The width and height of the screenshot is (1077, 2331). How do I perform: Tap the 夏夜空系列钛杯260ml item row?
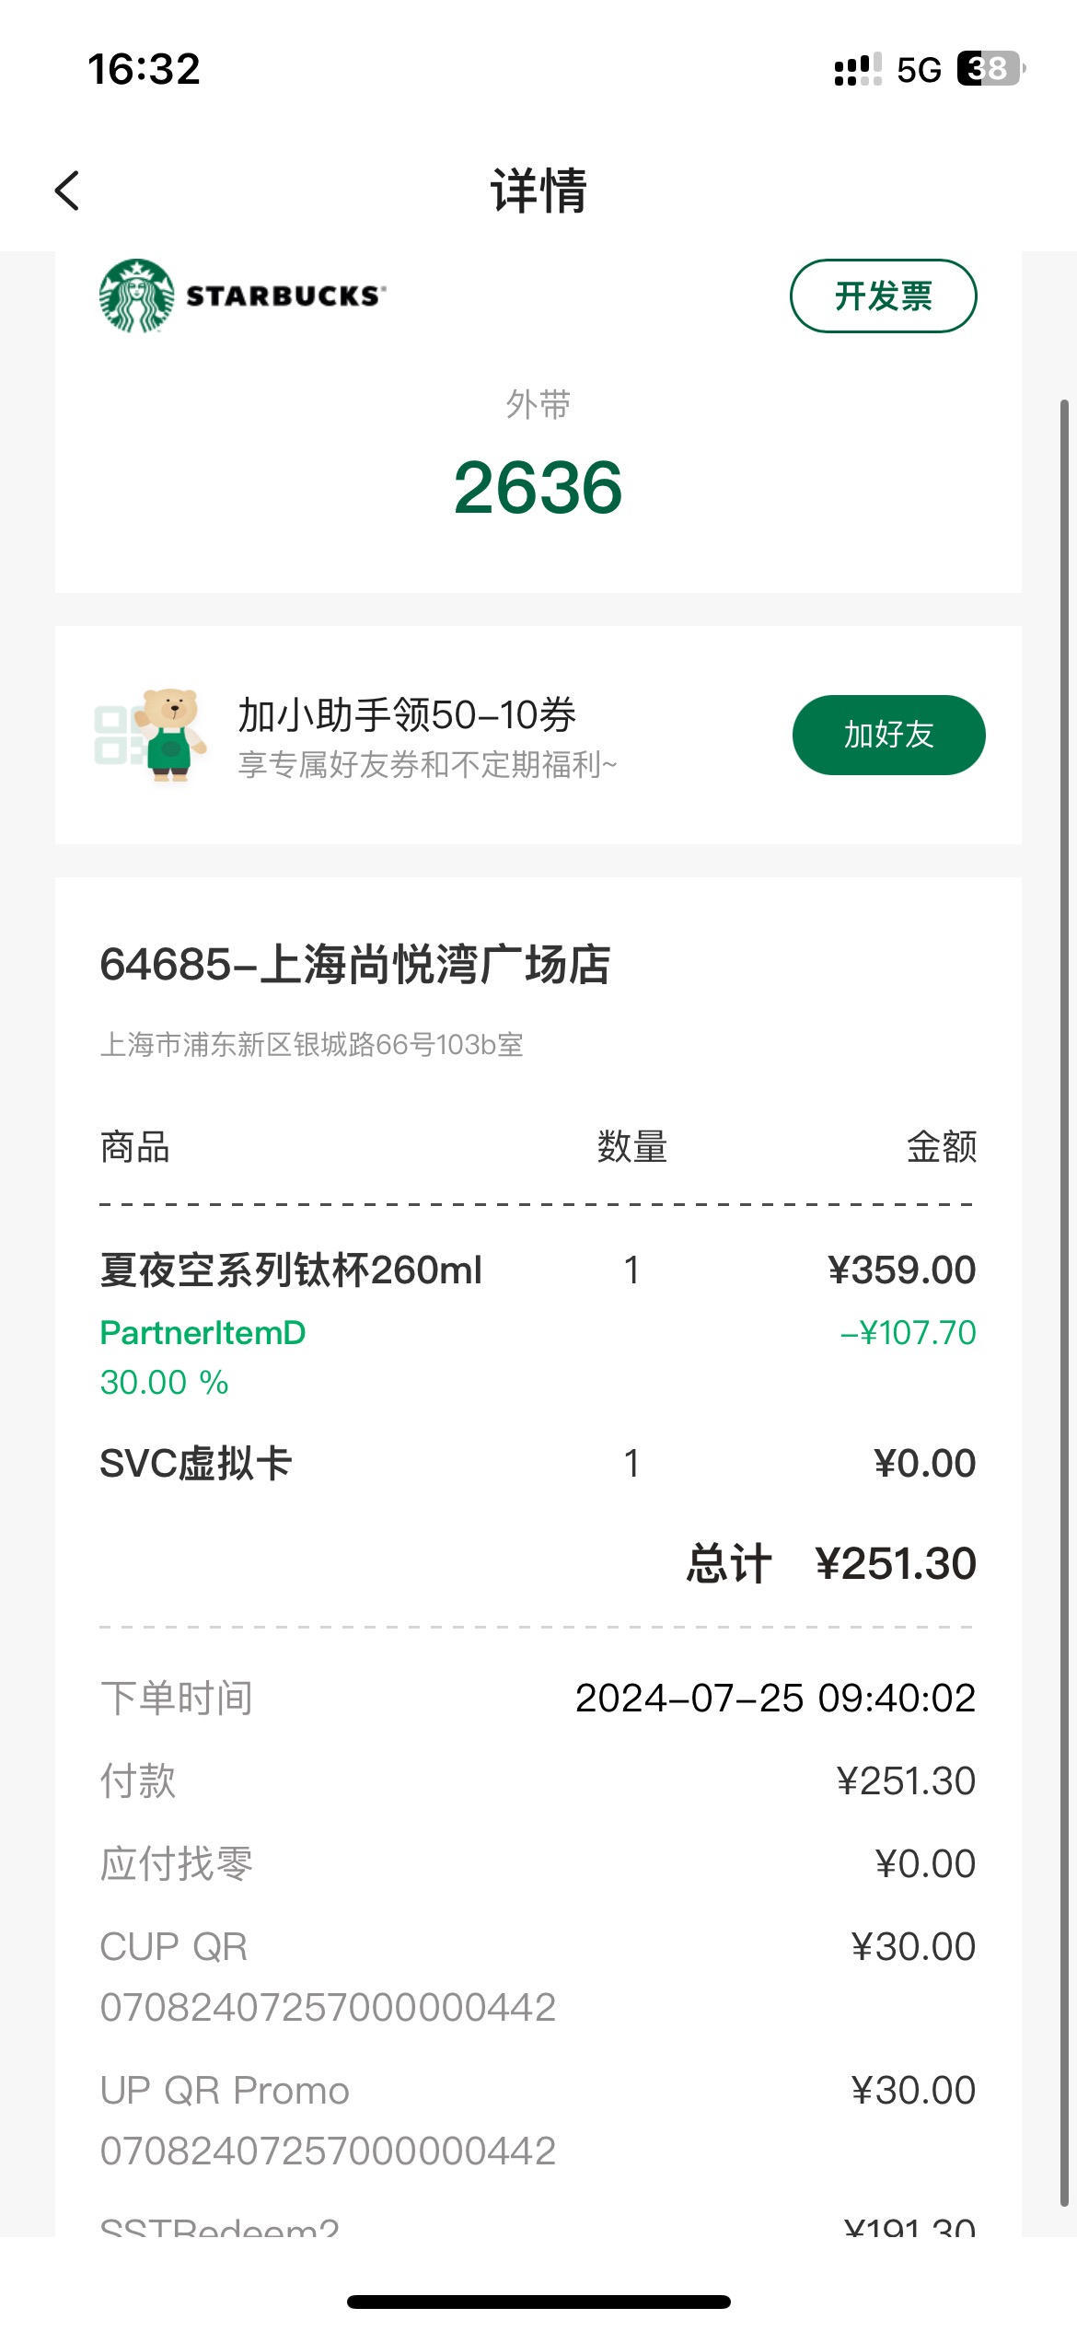538,1270
